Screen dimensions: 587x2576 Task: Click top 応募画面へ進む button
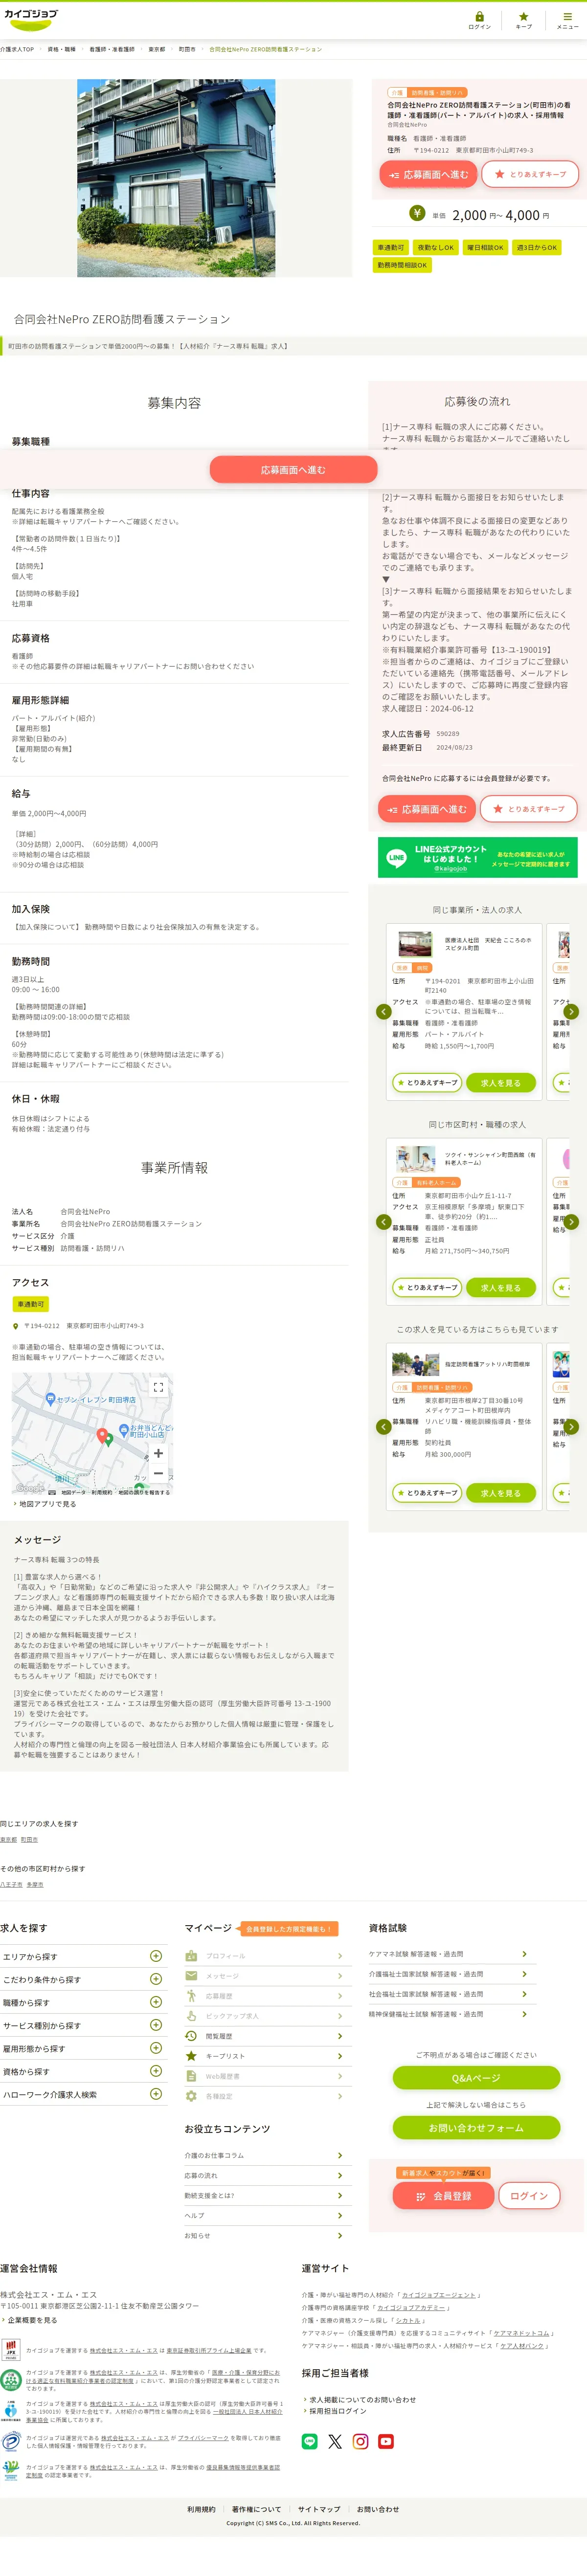[x=429, y=175]
